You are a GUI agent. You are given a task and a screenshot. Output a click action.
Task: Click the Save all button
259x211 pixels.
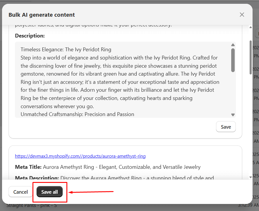pyautogui.click(x=49, y=192)
